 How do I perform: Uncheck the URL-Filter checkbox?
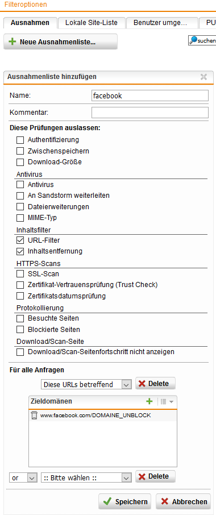tap(20, 241)
